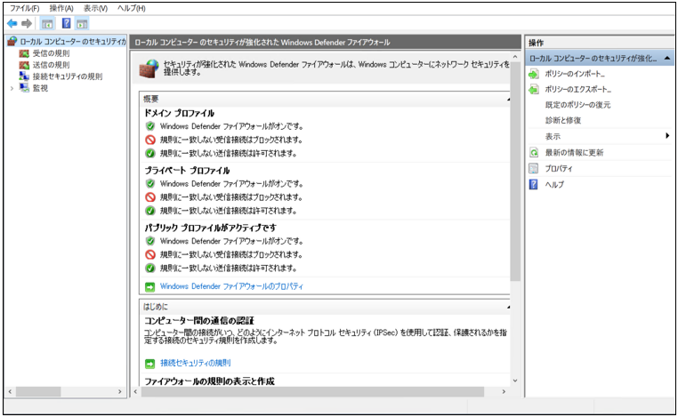Image resolution: width=678 pixels, height=417 pixels.
Task: Collapse the 概要 section
Action: click(508, 100)
